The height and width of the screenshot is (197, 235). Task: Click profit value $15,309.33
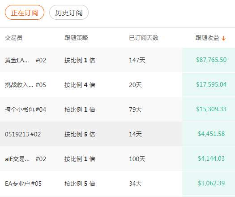(x=211, y=109)
